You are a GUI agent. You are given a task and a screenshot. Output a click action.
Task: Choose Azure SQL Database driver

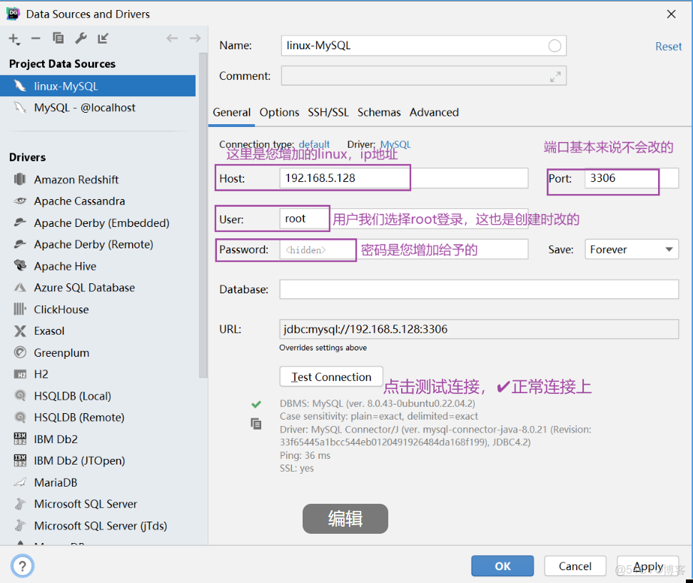tap(84, 288)
